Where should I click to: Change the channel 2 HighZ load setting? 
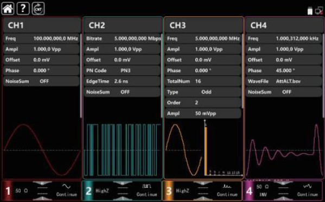coord(102,191)
